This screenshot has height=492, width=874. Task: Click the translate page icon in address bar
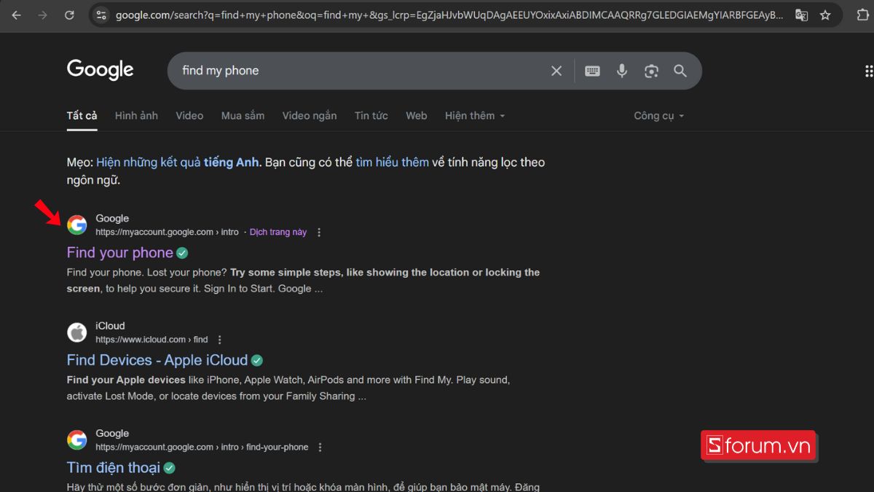801,15
